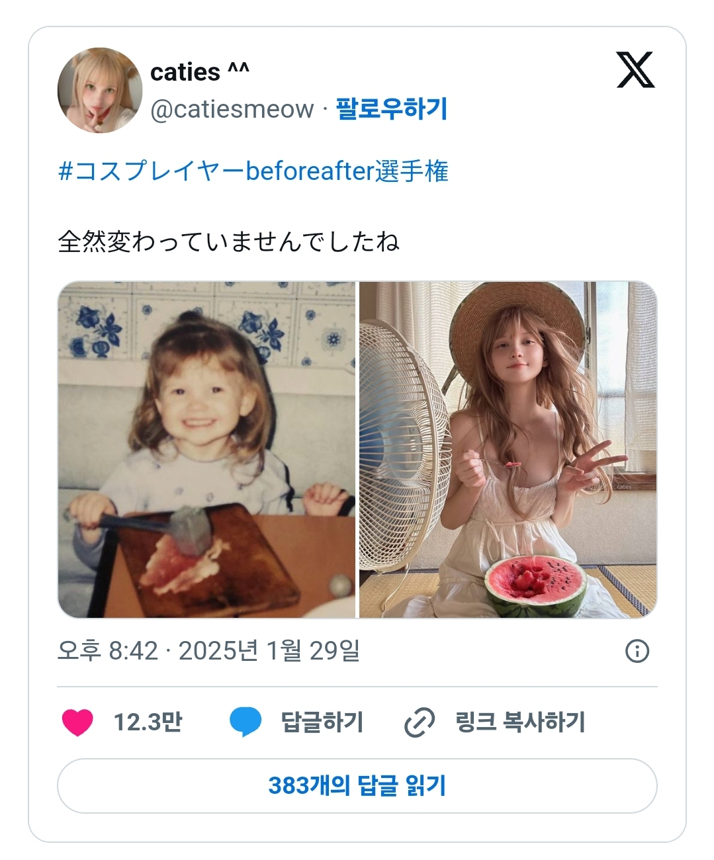Viewport: 714px width, 860px height.
Task: Open the #コスプレイヤーbeforeafter選手権 hashtag
Action: [x=253, y=171]
